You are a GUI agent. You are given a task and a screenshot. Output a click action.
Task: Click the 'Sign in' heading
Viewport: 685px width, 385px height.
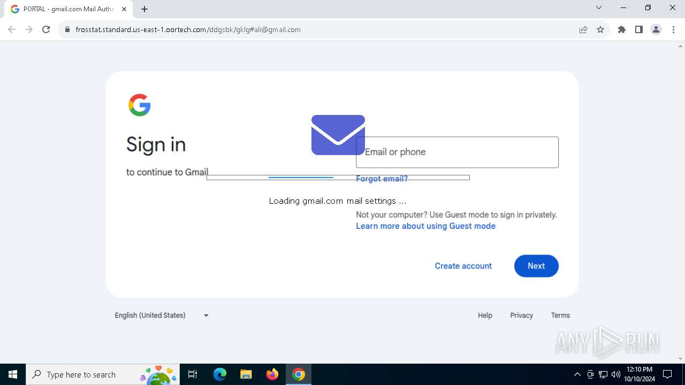click(156, 144)
